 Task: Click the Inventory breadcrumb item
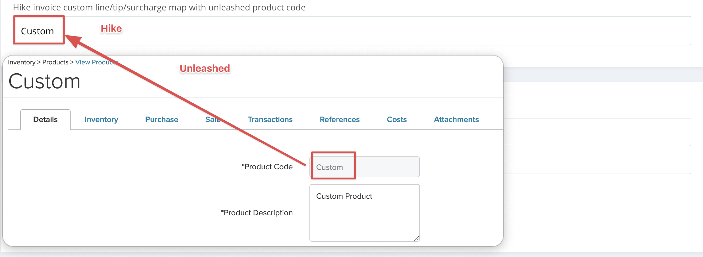(x=21, y=62)
